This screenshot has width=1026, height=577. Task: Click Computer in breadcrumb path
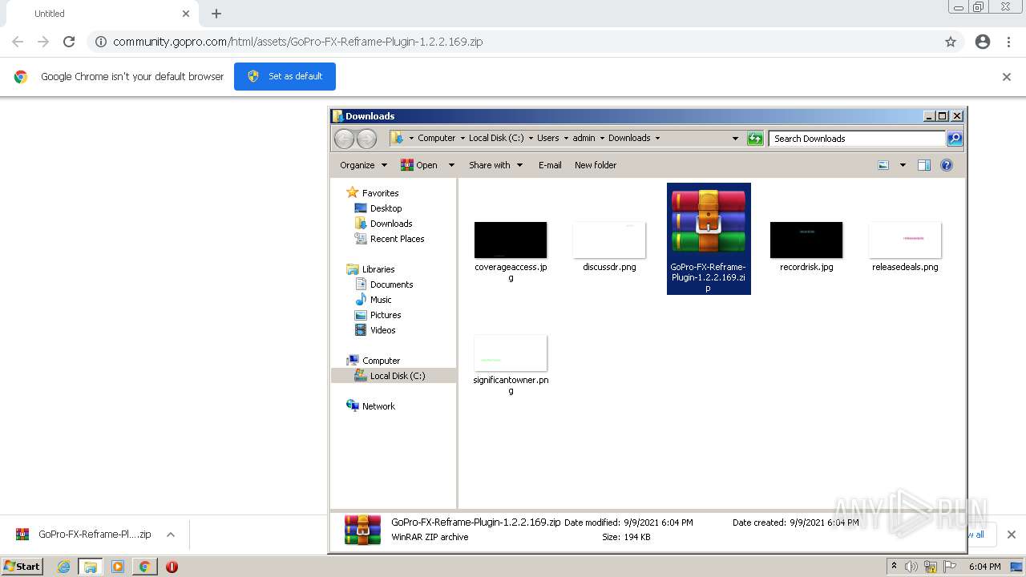436,138
